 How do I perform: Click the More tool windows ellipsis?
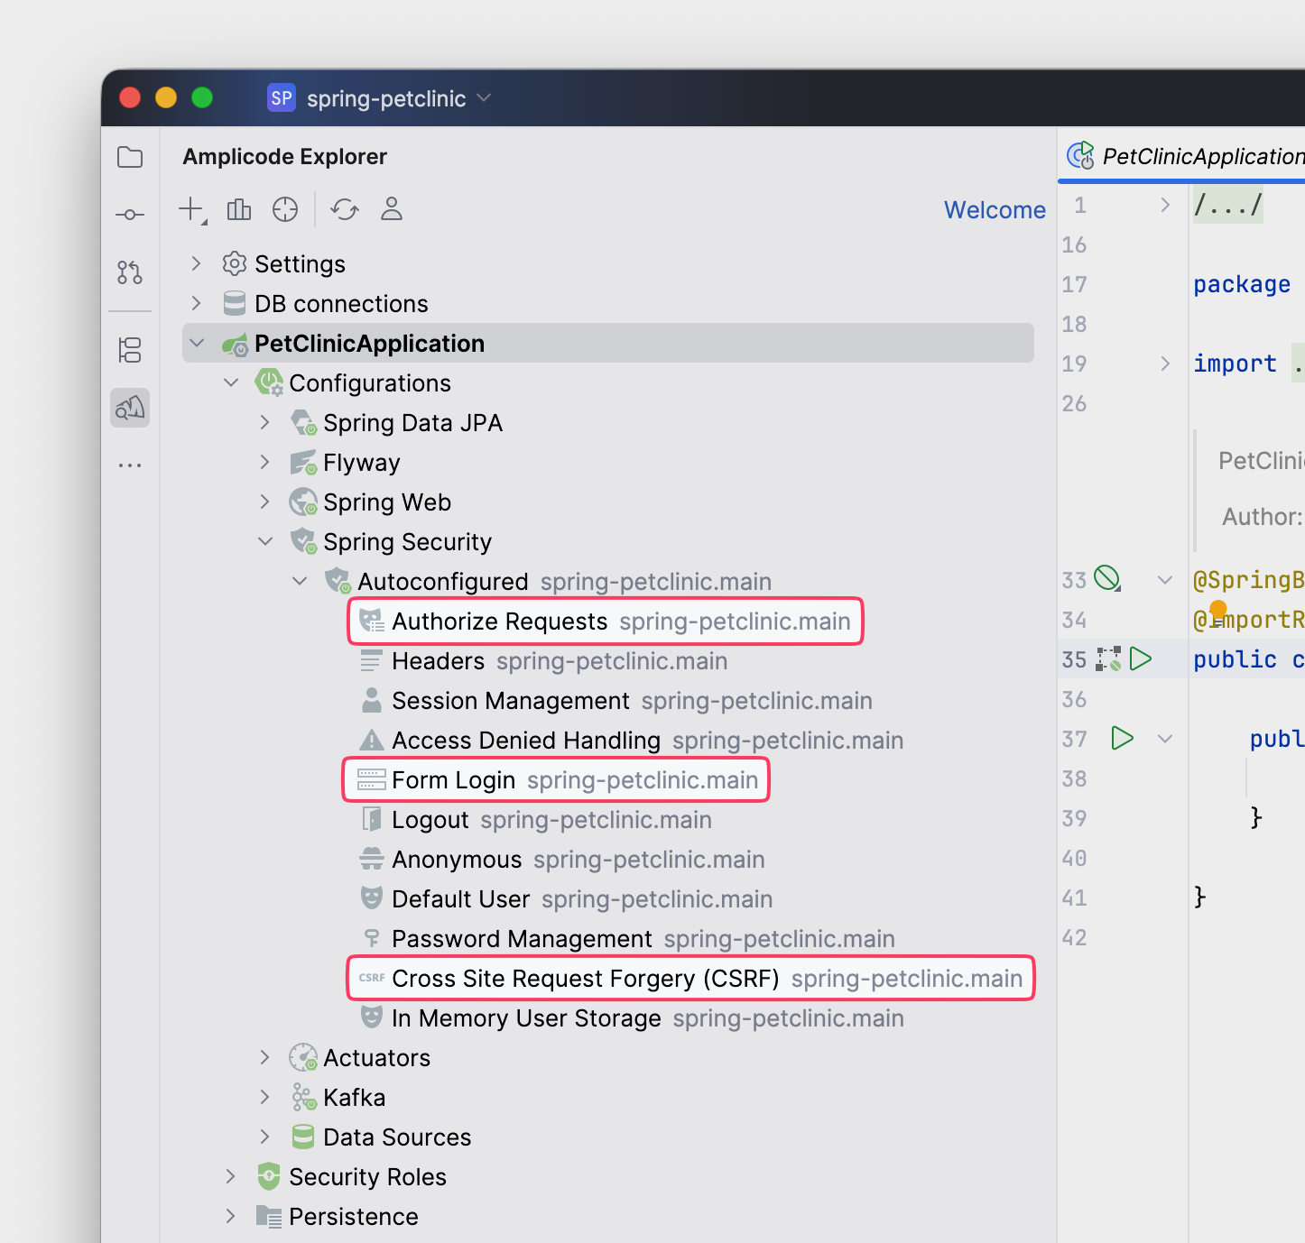(130, 465)
